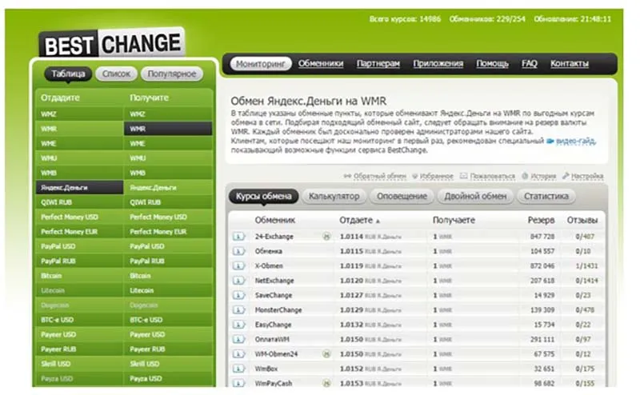Select WME in Получите column
Screen dimensions: 640x395
tap(168, 144)
